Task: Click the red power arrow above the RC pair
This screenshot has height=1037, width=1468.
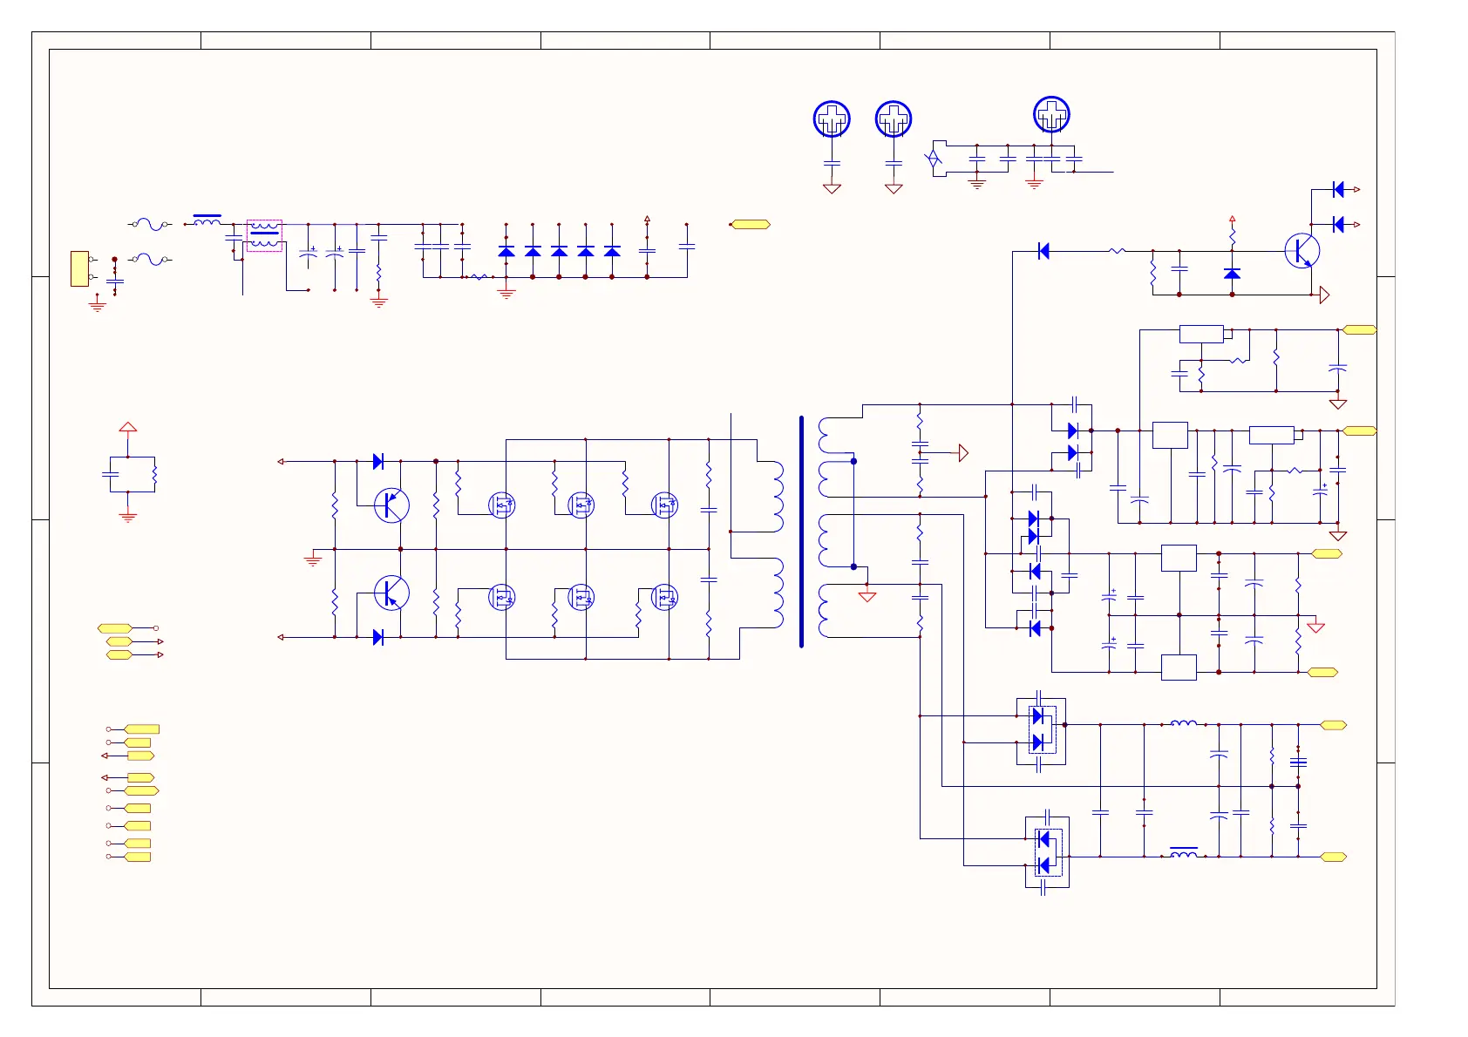Action: (x=127, y=427)
